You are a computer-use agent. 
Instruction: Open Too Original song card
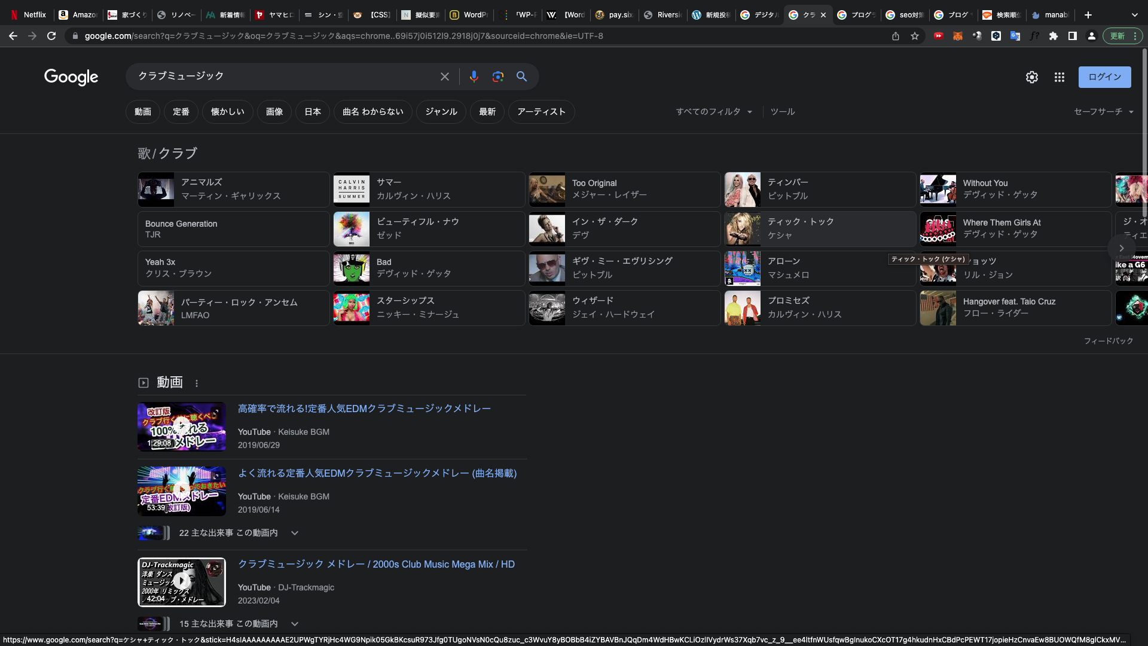(625, 190)
